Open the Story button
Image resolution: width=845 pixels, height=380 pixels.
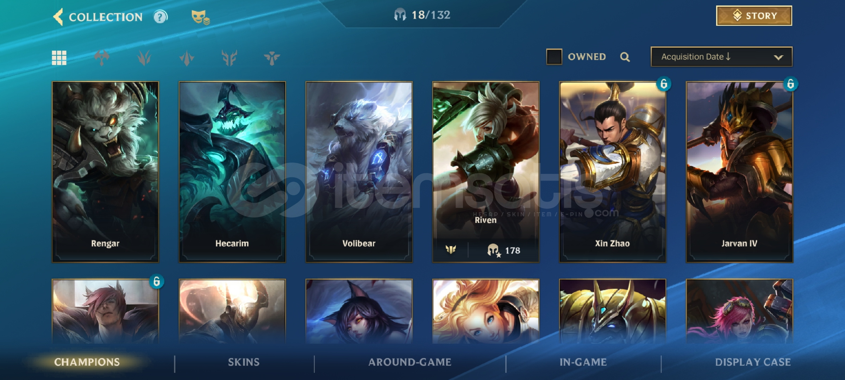[x=754, y=16]
